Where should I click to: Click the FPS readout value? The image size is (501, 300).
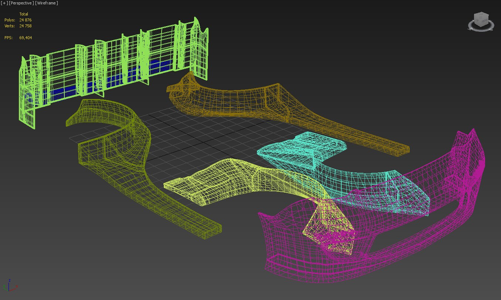[26, 38]
